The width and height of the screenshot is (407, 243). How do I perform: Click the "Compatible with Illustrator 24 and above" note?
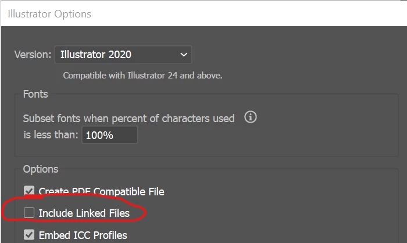point(143,76)
